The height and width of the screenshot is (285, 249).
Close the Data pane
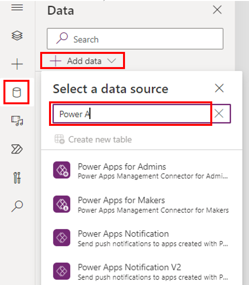coord(217,10)
